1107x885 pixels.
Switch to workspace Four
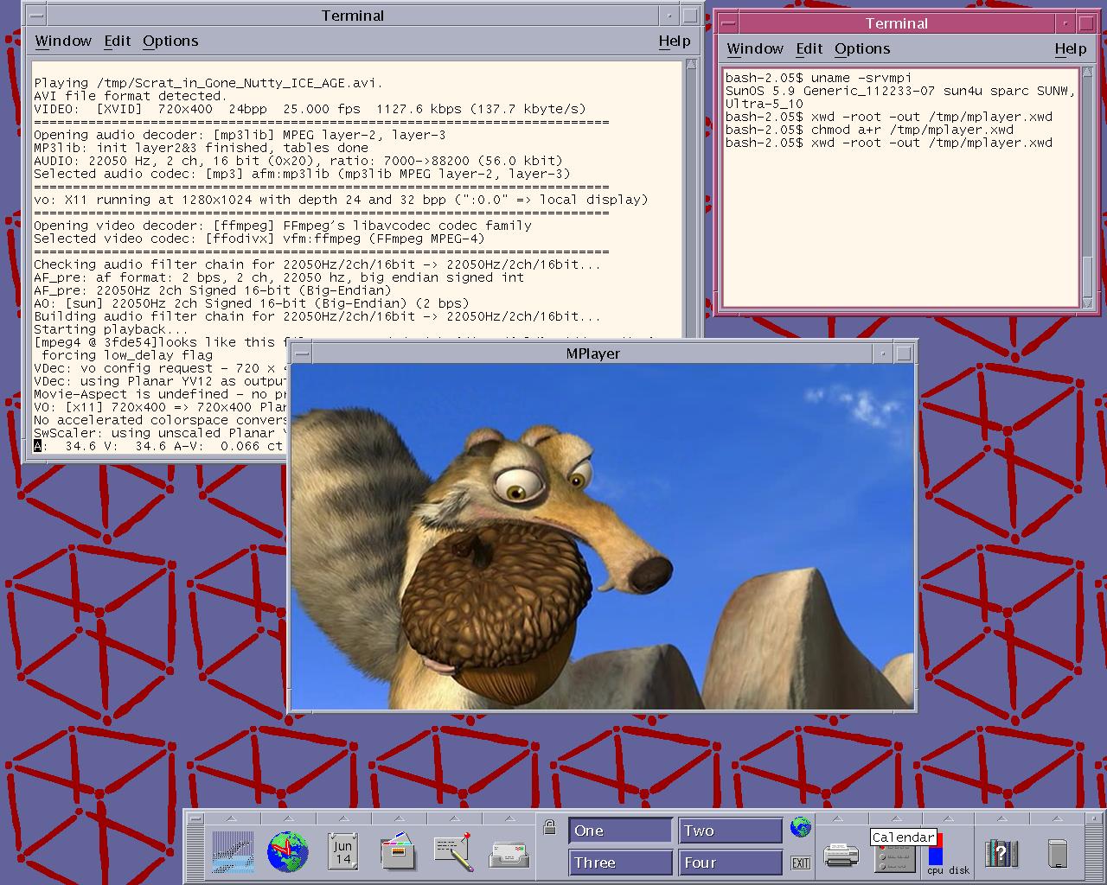click(x=730, y=863)
